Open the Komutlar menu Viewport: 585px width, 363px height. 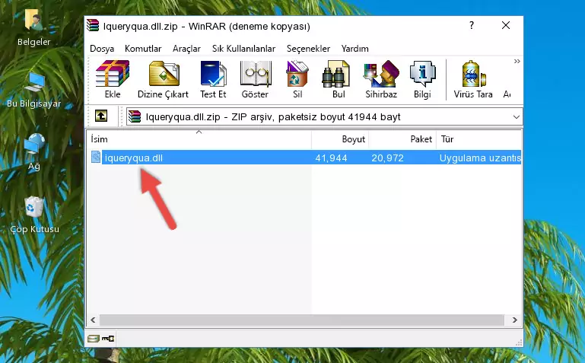[x=143, y=49]
